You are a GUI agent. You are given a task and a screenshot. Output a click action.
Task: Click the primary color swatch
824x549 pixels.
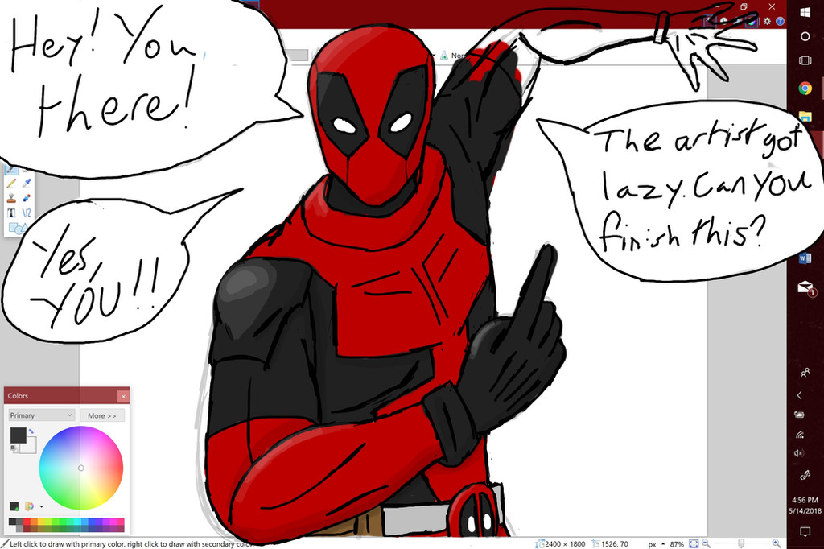18,435
